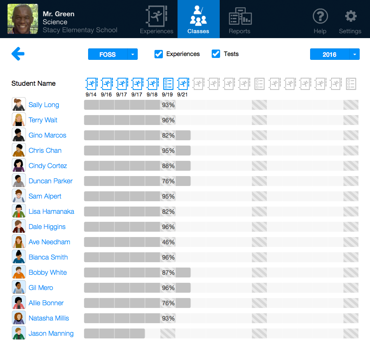Image resolution: width=370 pixels, height=343 pixels.
Task: Open Gino Marcos's student page
Action: tap(47, 135)
